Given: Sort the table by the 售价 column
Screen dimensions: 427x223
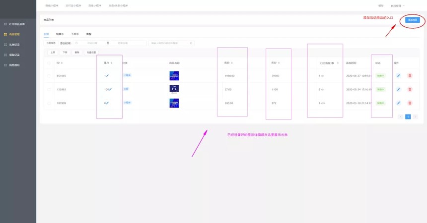Looking at the screenshot, I should pyautogui.click(x=228, y=63).
